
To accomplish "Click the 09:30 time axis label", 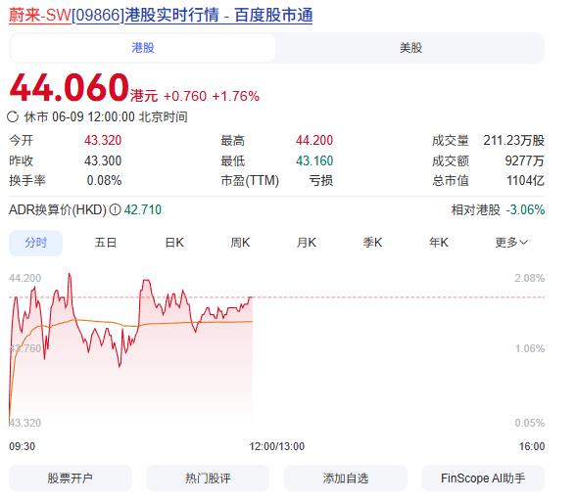I will pos(22,446).
